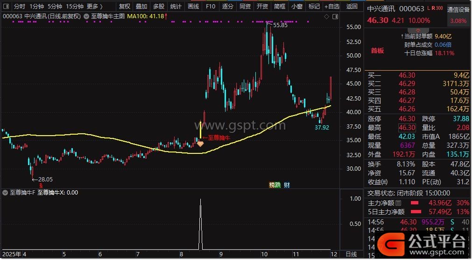Image resolution: width=473 pixels, height=260 pixels.
Task: Switch to the 分时 intraday view
Action: pos(19,7)
